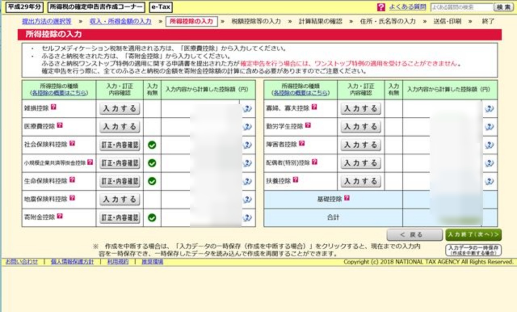Open 各控除の概要はこちら link in left table
The height and width of the screenshot is (312, 517).
coord(59,93)
